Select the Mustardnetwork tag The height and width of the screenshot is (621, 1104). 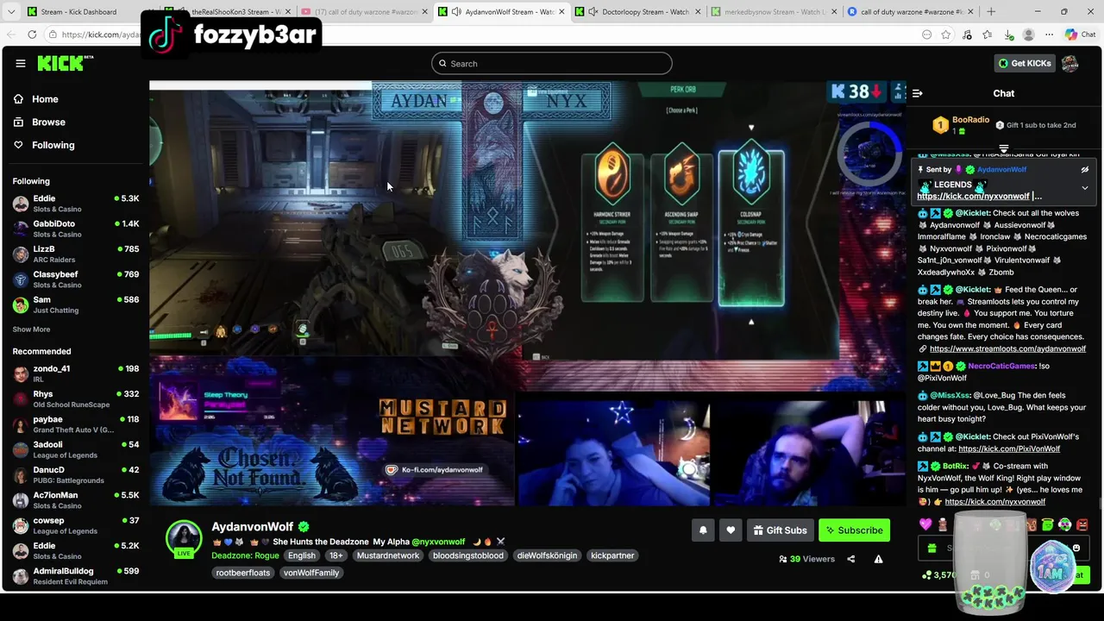(388, 555)
